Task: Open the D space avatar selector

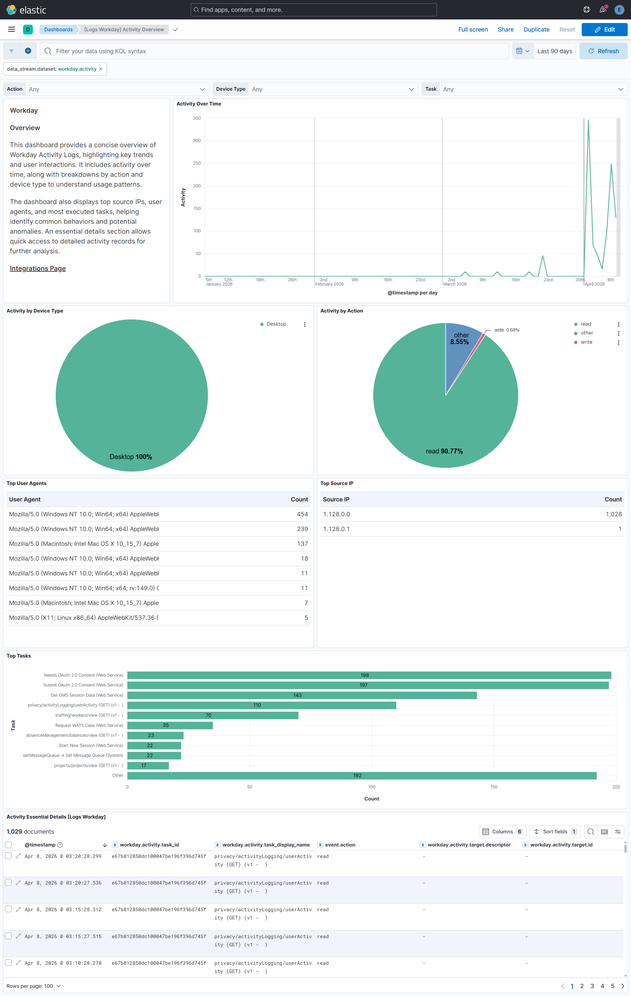Action: pos(28,29)
